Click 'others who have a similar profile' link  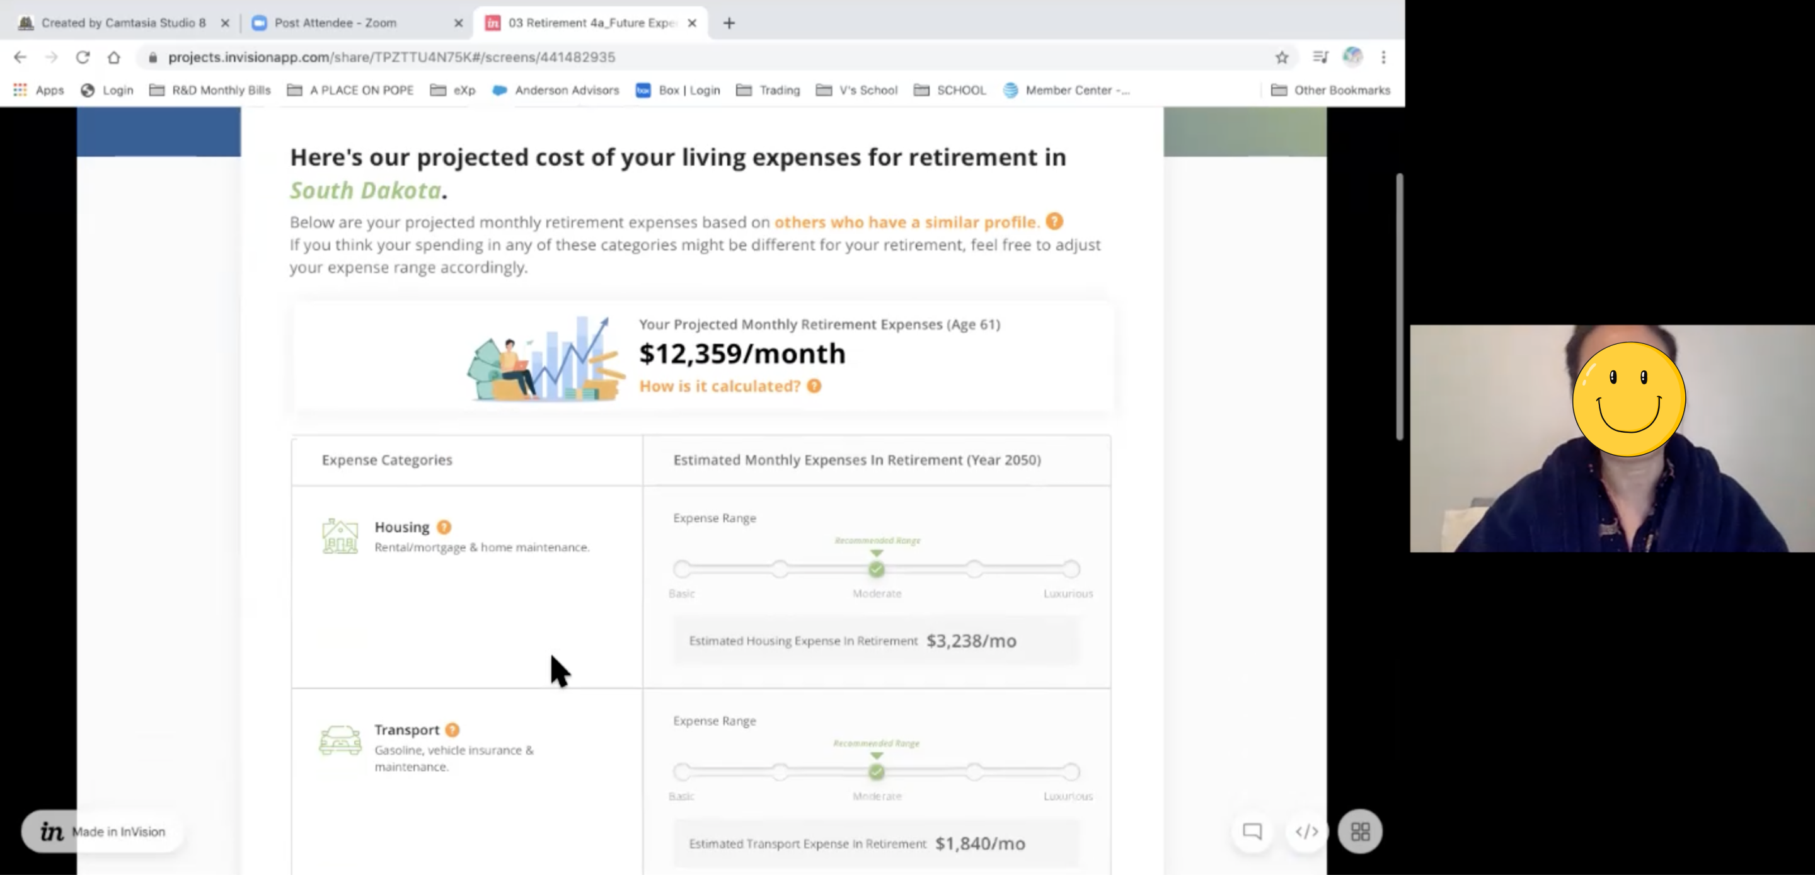tap(906, 222)
